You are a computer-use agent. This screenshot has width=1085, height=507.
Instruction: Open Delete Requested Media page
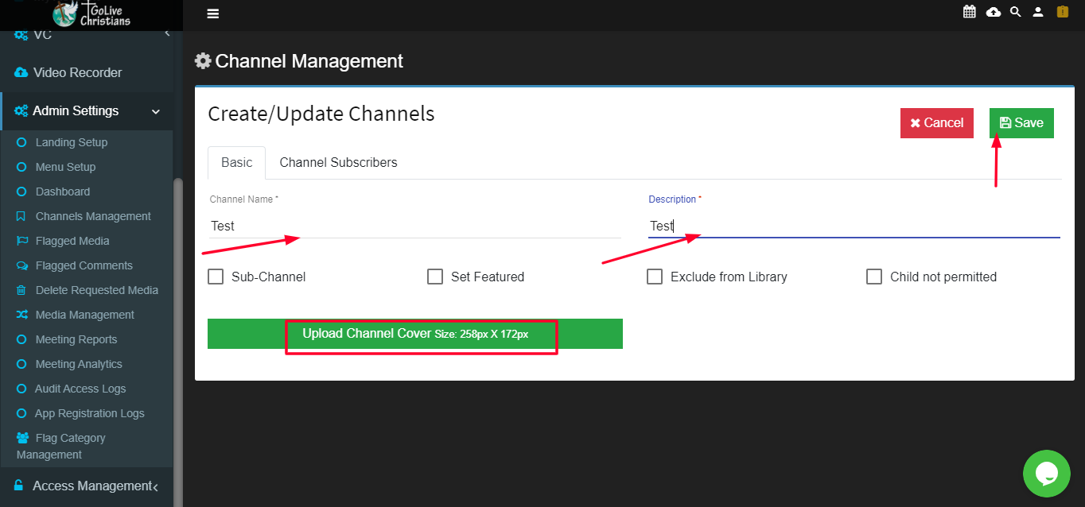97,290
